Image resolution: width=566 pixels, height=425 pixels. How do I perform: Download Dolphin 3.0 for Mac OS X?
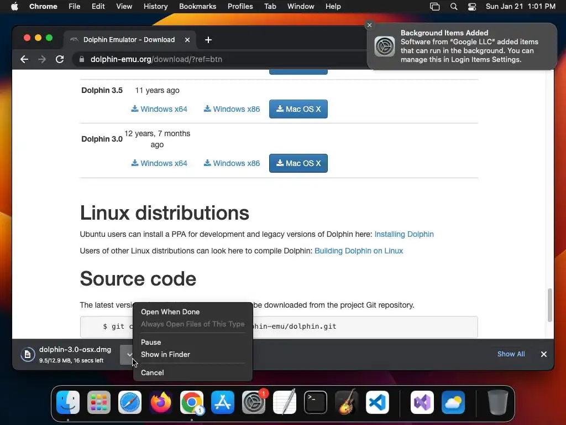pos(298,163)
